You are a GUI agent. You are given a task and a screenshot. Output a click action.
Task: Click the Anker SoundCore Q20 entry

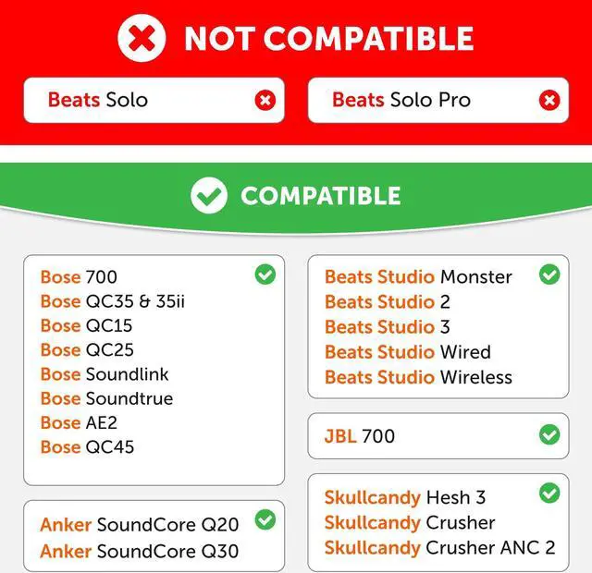(139, 525)
